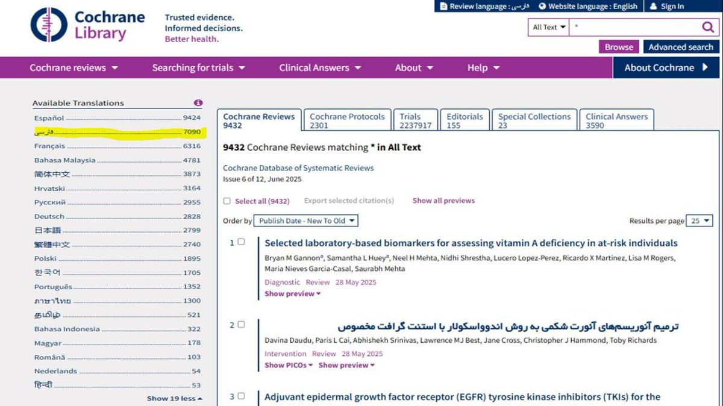Image resolution: width=723 pixels, height=406 pixels.
Task: Tick the Select all (9432) checkbox
Action: (x=227, y=201)
